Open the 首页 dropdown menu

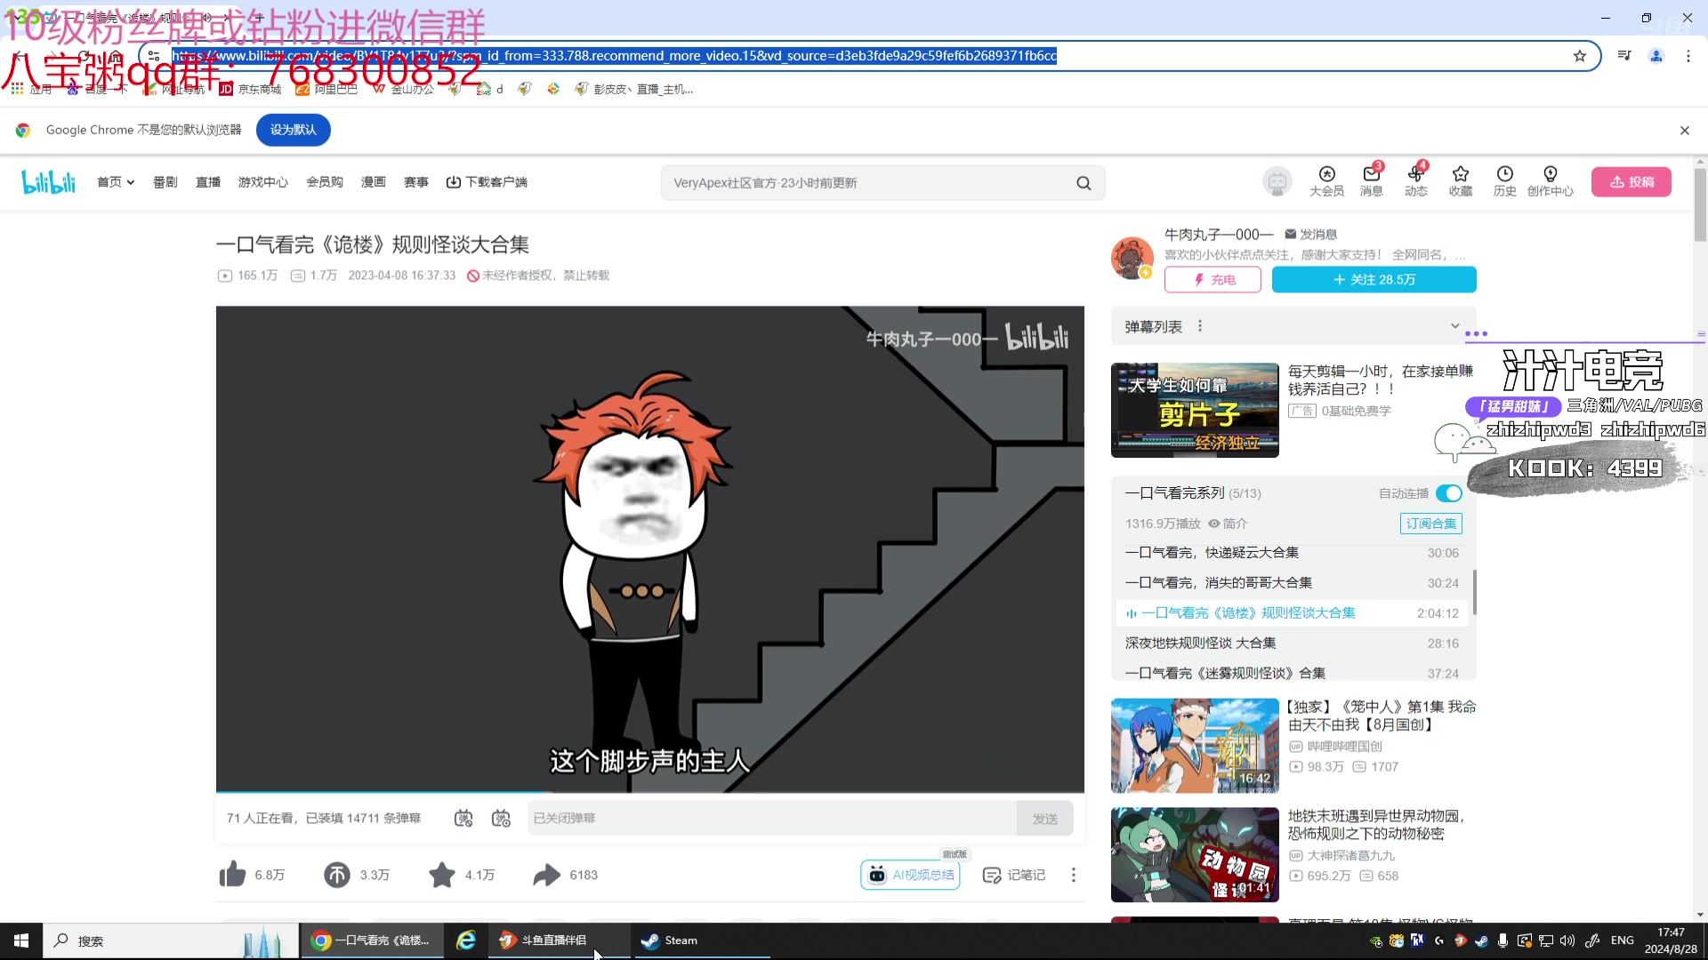point(115,181)
